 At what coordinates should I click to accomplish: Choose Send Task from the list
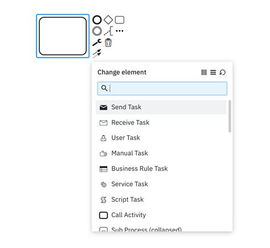161,107
